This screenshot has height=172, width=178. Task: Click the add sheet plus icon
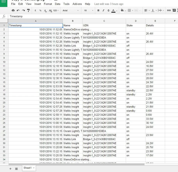coord(10,169)
